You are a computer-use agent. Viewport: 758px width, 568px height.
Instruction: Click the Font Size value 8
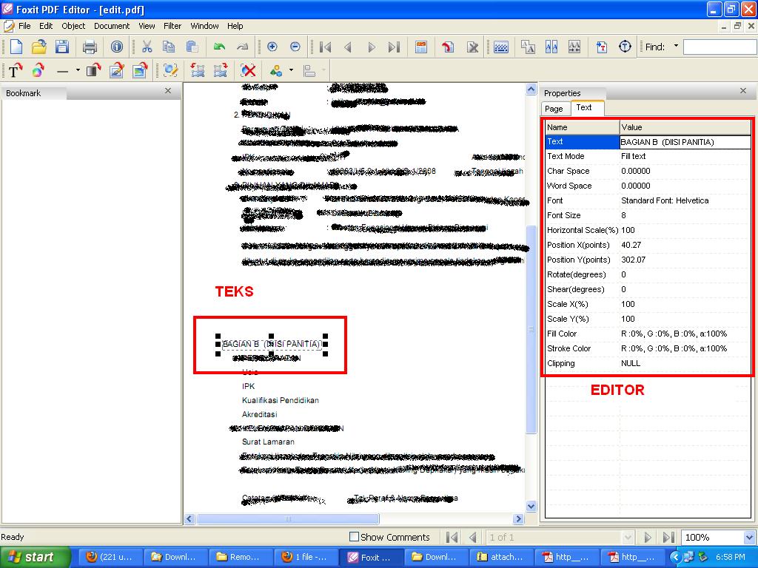point(685,215)
